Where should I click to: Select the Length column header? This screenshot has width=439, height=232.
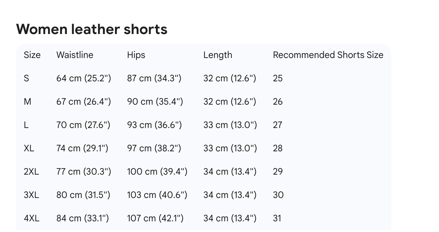coord(218,55)
